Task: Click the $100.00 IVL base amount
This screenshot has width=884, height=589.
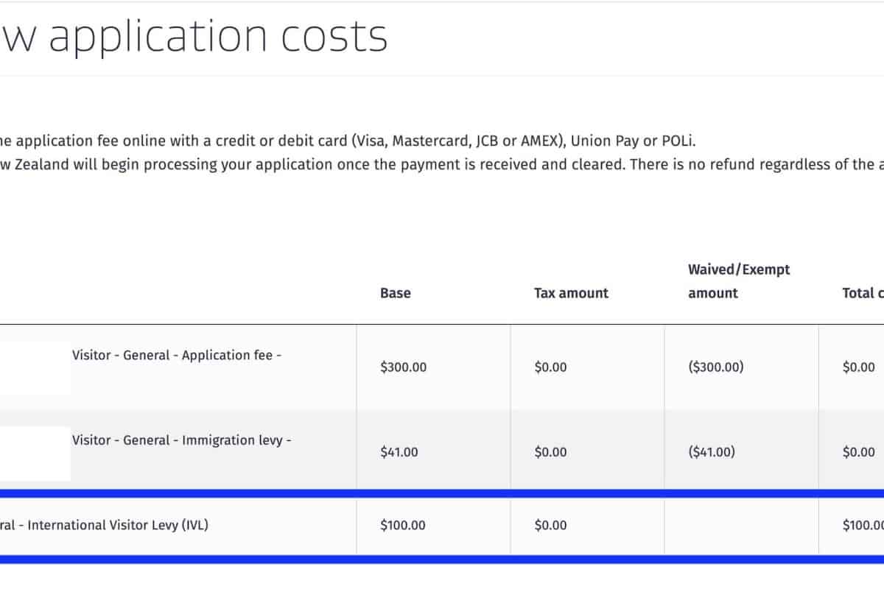Action: point(403,526)
